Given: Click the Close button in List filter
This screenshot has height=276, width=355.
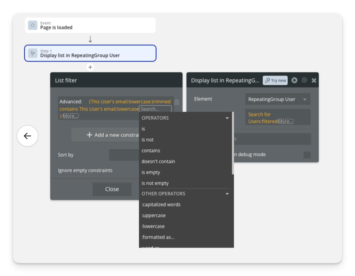Looking at the screenshot, I should click(112, 189).
